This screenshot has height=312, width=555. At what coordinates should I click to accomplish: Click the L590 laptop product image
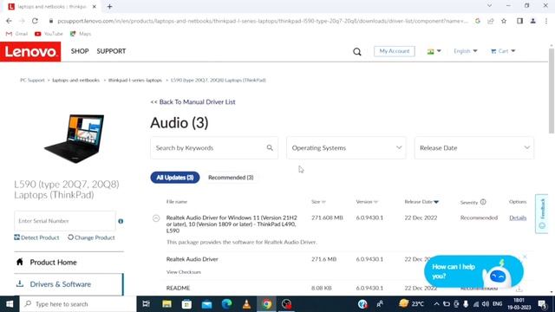[x=75, y=139]
